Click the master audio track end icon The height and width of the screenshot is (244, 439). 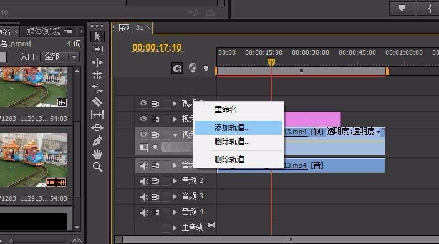tap(211, 225)
